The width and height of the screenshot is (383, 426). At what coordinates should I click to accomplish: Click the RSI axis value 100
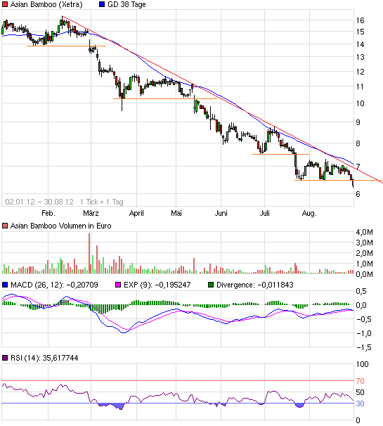pos(362,364)
